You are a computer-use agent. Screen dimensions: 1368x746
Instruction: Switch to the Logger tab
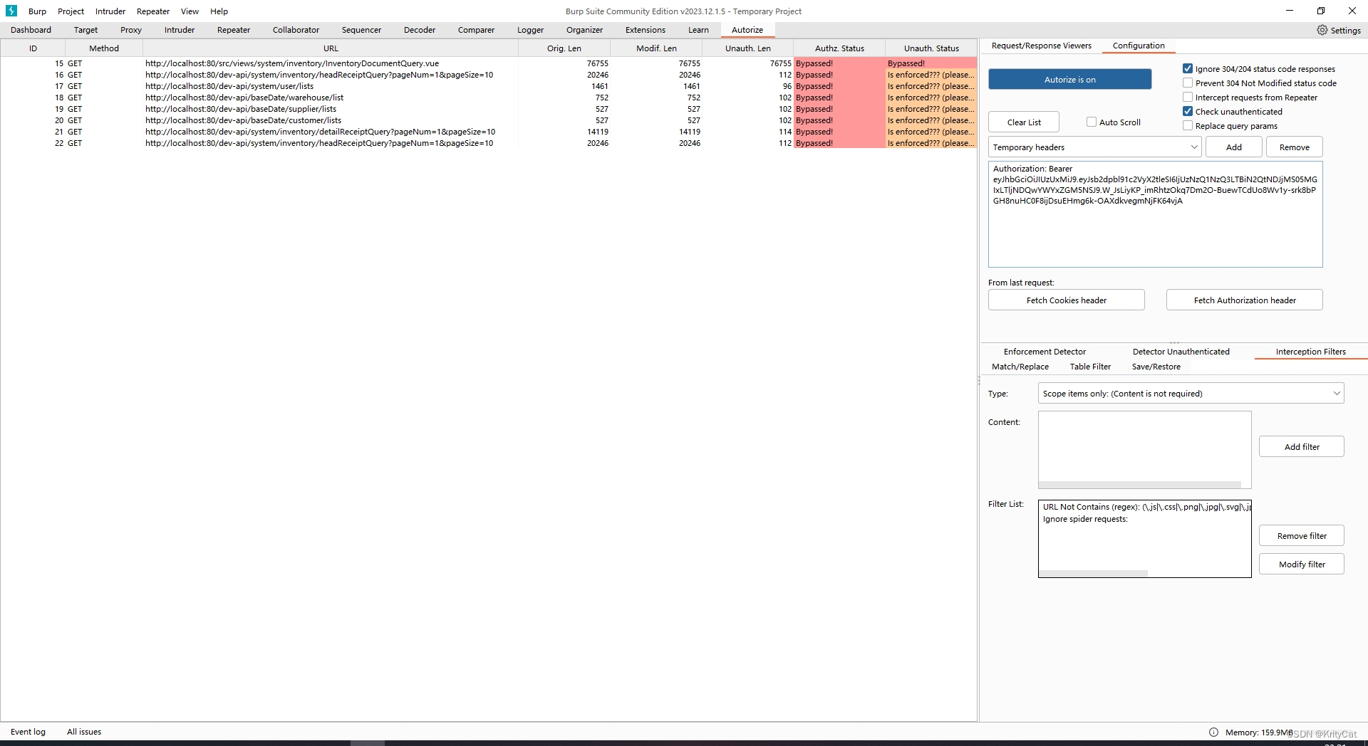pyautogui.click(x=530, y=30)
